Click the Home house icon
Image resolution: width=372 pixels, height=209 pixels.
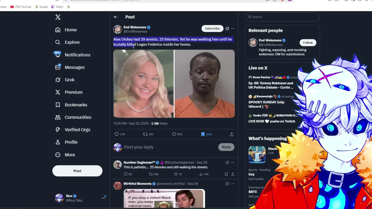click(58, 30)
